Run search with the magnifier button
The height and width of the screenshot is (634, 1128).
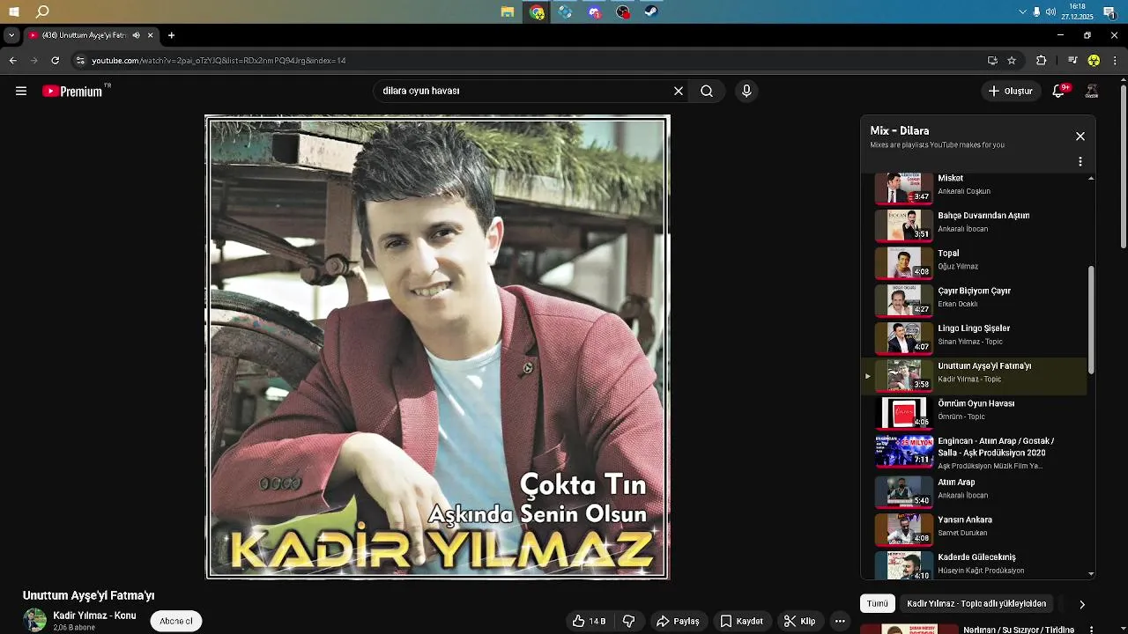[707, 91]
